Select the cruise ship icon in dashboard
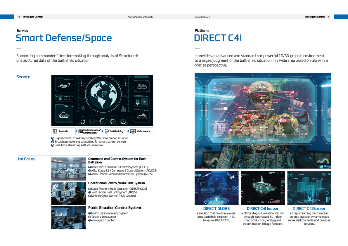Image resolution: width=348 pixels, height=246 pixels. [142, 86]
